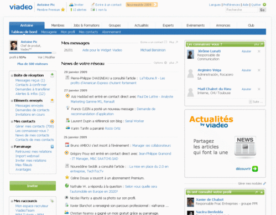This screenshot has height=215, width=276.
Task: Open the Aide pour le Widget Viadeo message
Action: click(x=102, y=50)
